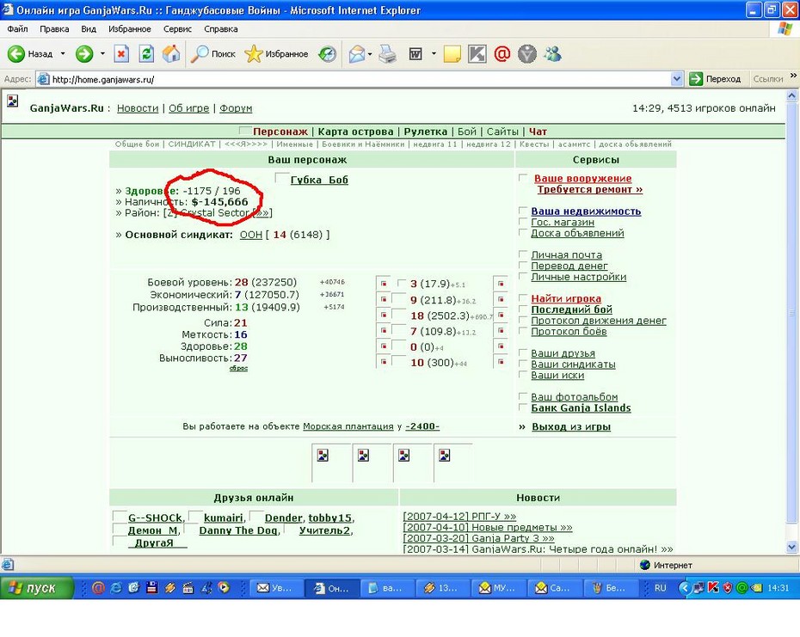
Task: Switch to the 'Ув...' taskbar window
Action: tap(275, 587)
